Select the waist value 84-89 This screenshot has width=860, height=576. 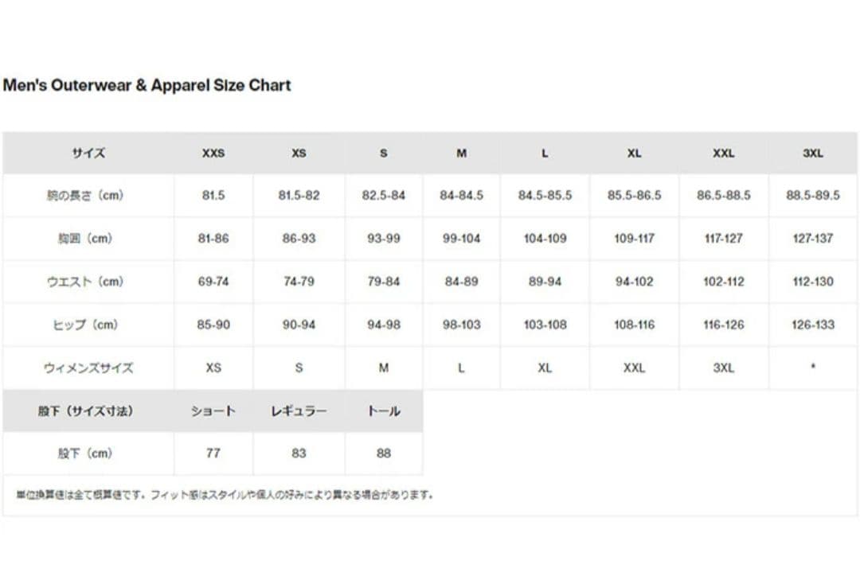point(462,282)
